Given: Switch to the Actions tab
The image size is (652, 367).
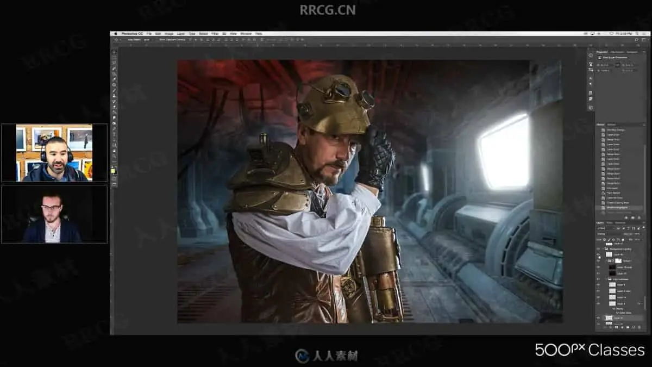Looking at the screenshot, I should coord(611,125).
